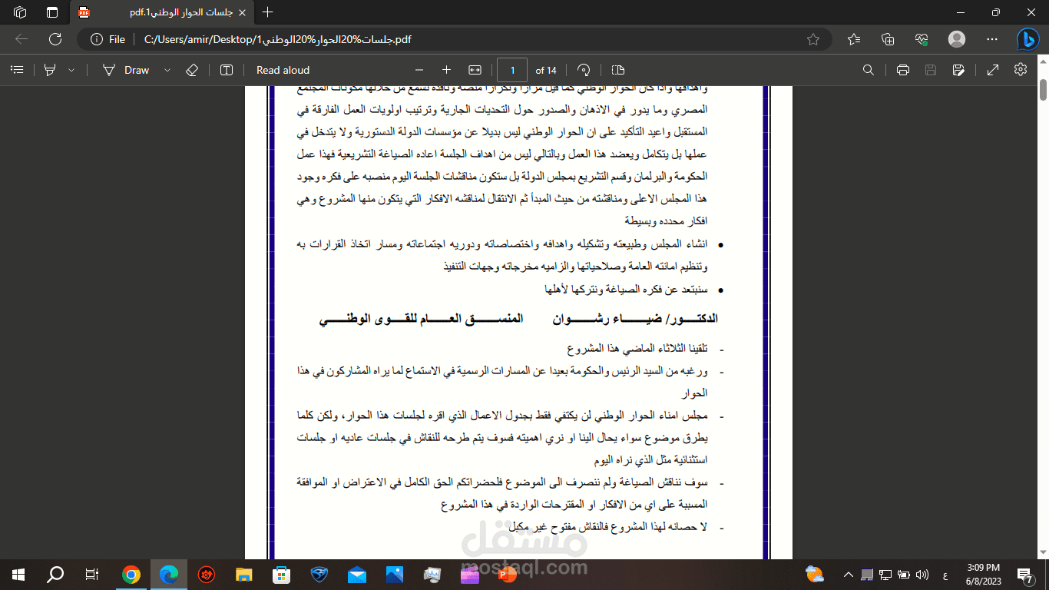The image size is (1049, 590).
Task: Open the Draw options dropdown arrow
Action: coord(167,70)
